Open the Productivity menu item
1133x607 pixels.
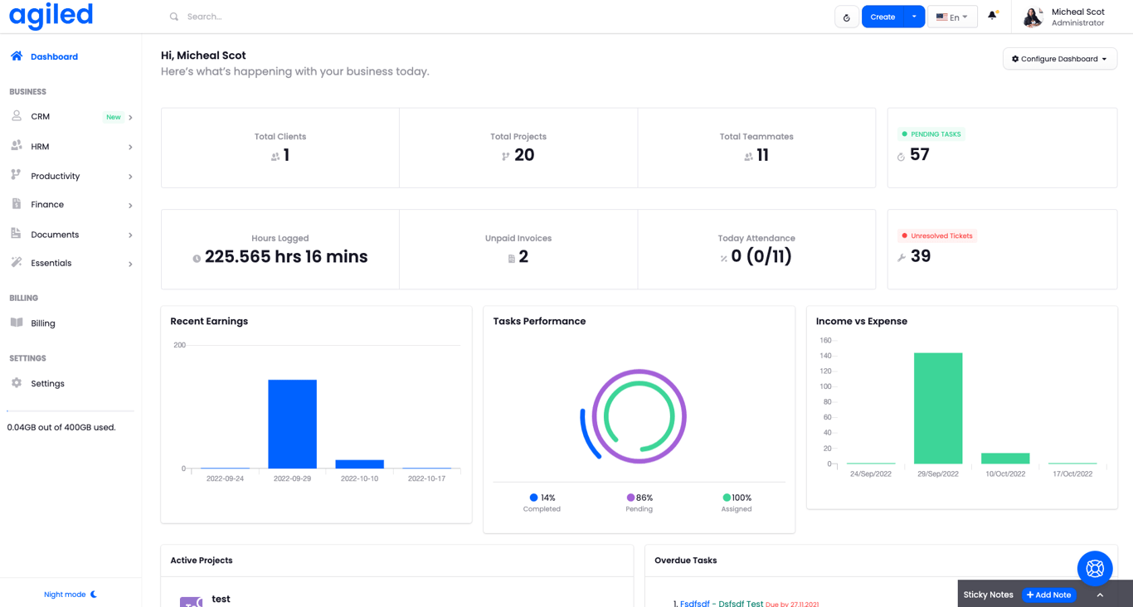[71, 176]
